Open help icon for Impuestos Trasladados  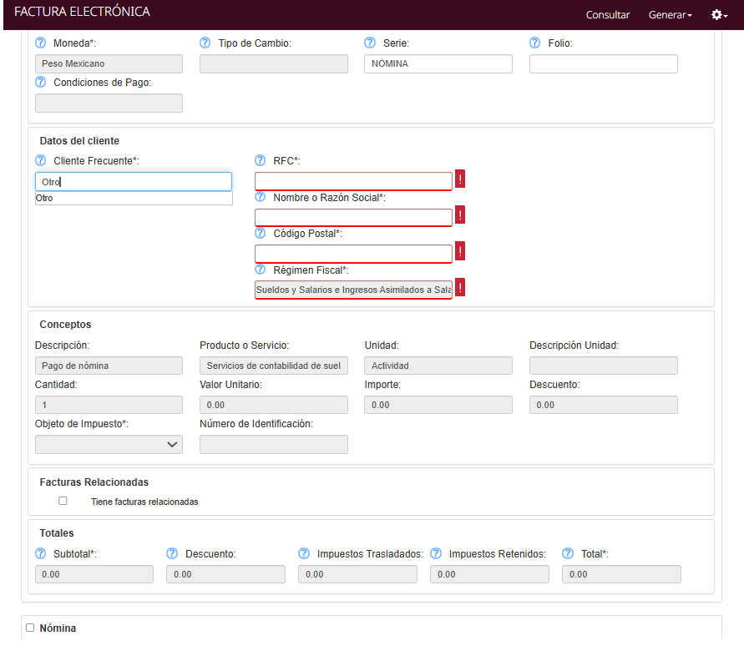(x=304, y=554)
